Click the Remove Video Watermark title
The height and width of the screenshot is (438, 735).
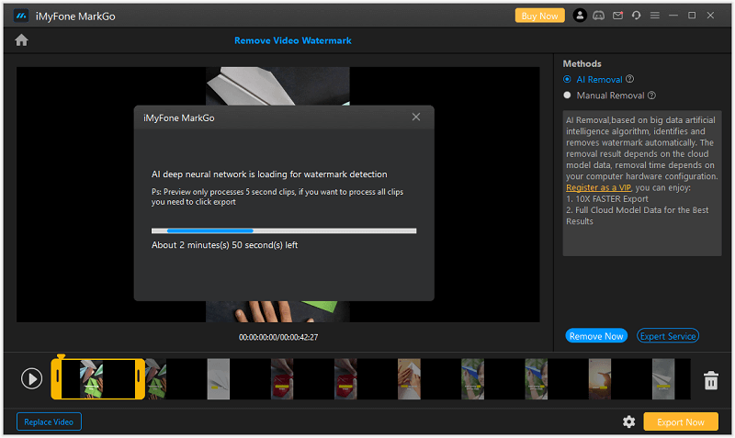(293, 40)
